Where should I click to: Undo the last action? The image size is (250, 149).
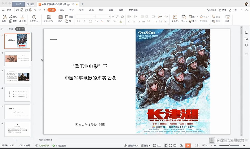click(x=35, y=10)
